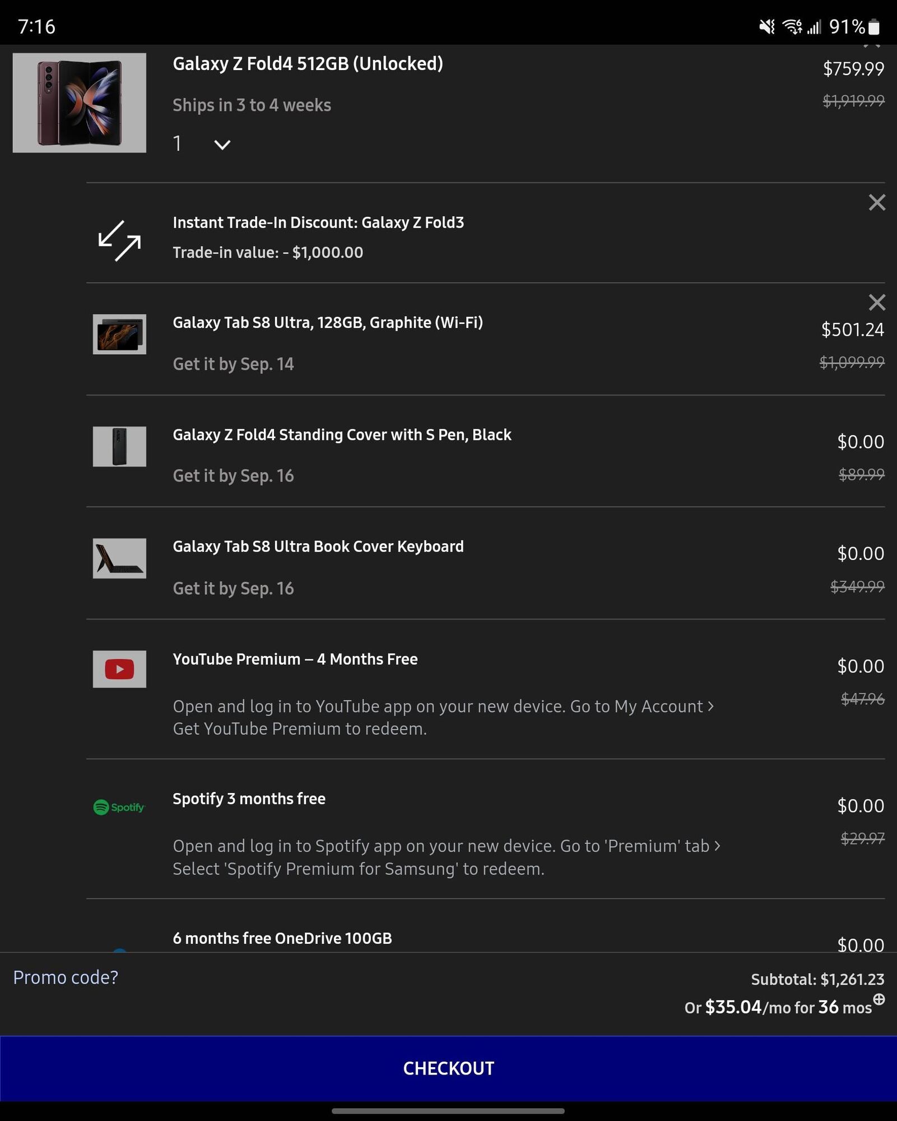Viewport: 897px width, 1121px height.
Task: Tap the battery status icon
Action: [873, 26]
